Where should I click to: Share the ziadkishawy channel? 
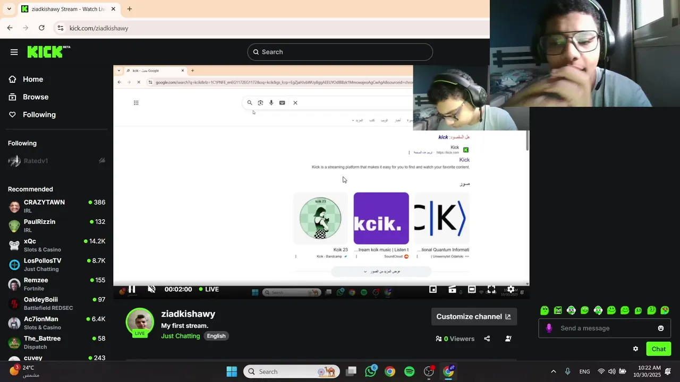(487, 338)
